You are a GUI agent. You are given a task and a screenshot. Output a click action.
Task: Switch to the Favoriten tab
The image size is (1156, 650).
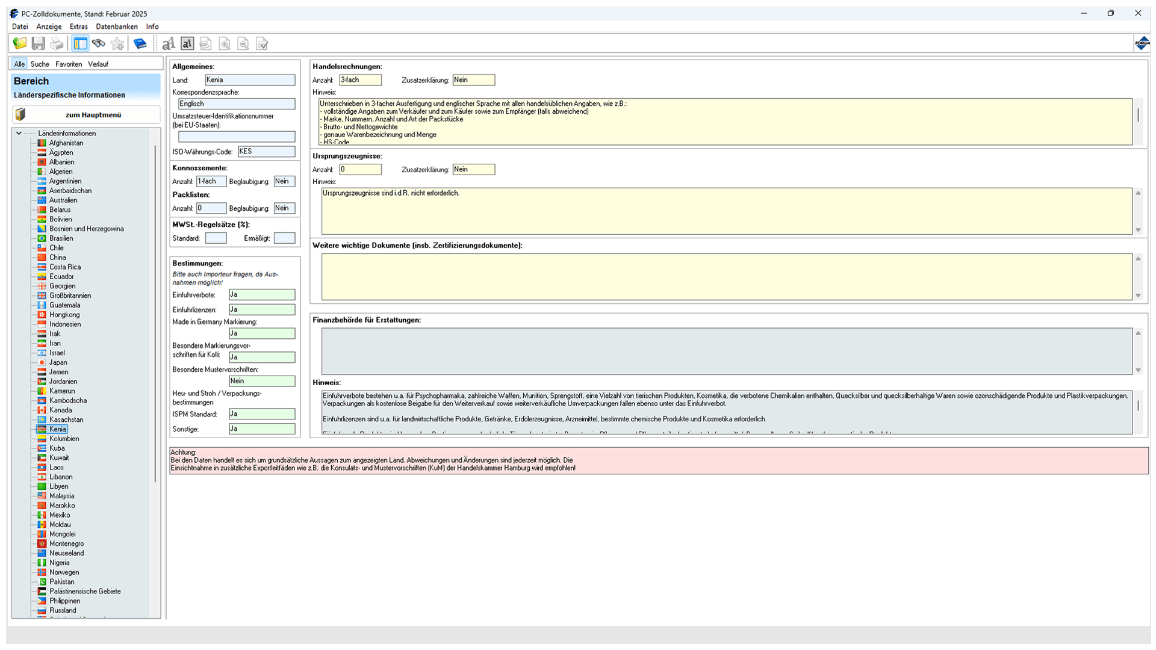tap(69, 64)
